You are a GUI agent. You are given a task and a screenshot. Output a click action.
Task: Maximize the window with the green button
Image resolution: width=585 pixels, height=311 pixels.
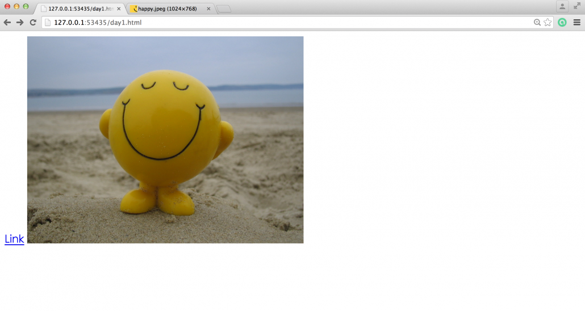(x=26, y=6)
